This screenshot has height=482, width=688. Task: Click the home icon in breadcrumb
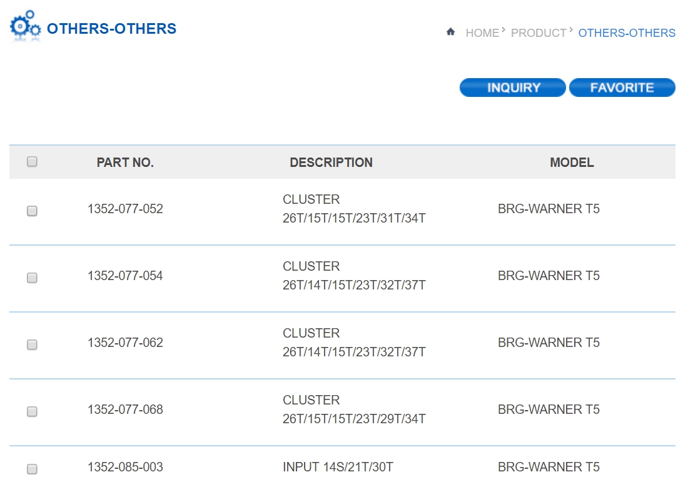(450, 32)
